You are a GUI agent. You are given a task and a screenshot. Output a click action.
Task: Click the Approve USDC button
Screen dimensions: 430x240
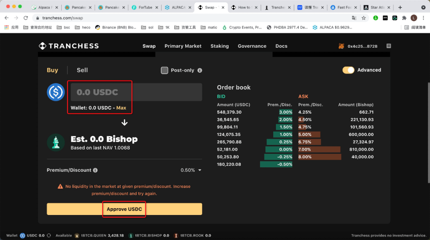[x=124, y=209]
